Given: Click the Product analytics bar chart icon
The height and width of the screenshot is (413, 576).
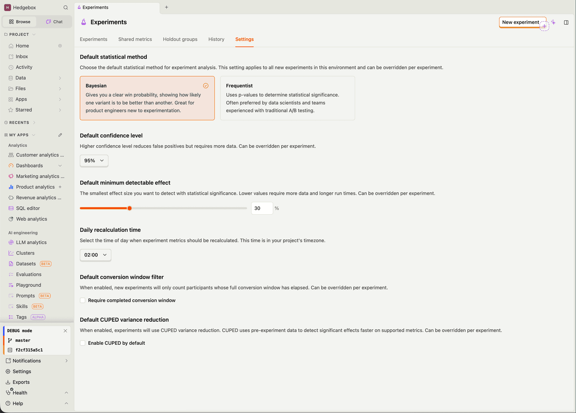Looking at the screenshot, I should (11, 187).
